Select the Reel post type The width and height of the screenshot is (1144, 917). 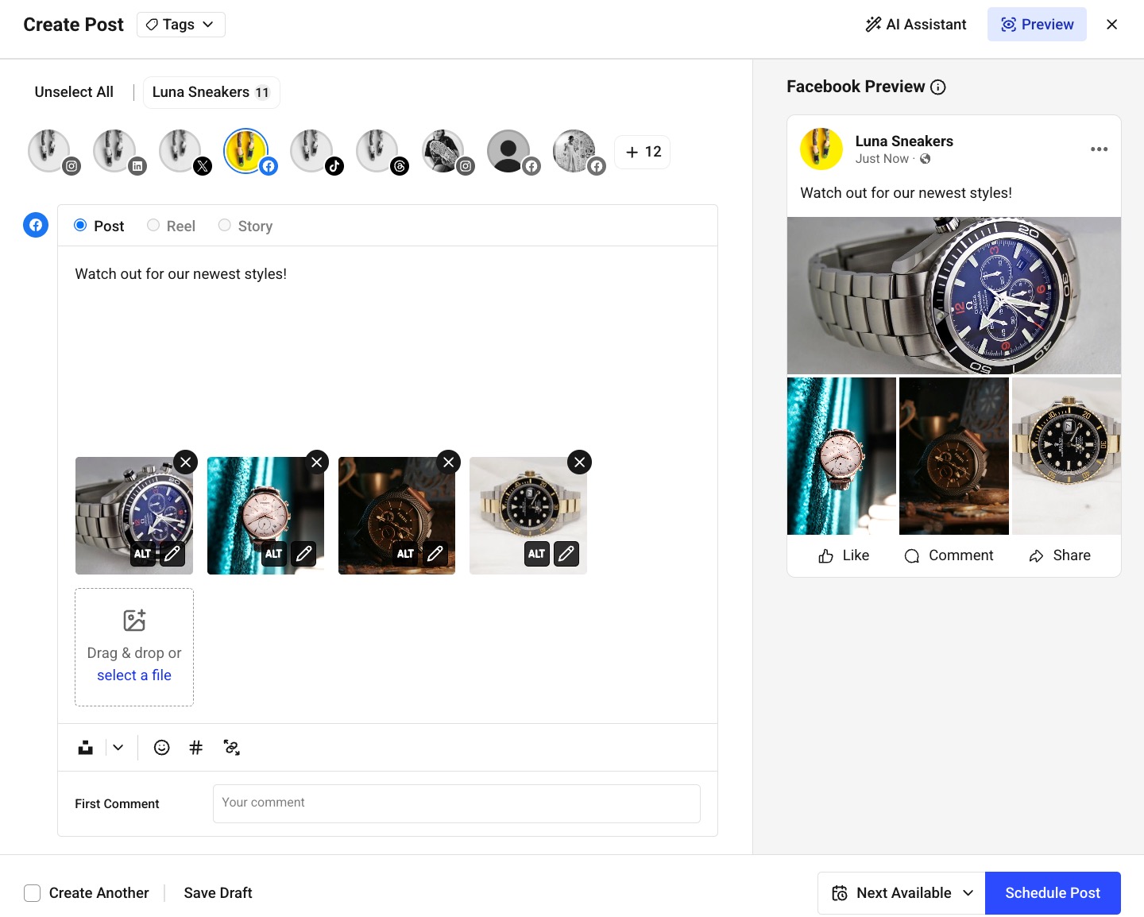point(153,225)
